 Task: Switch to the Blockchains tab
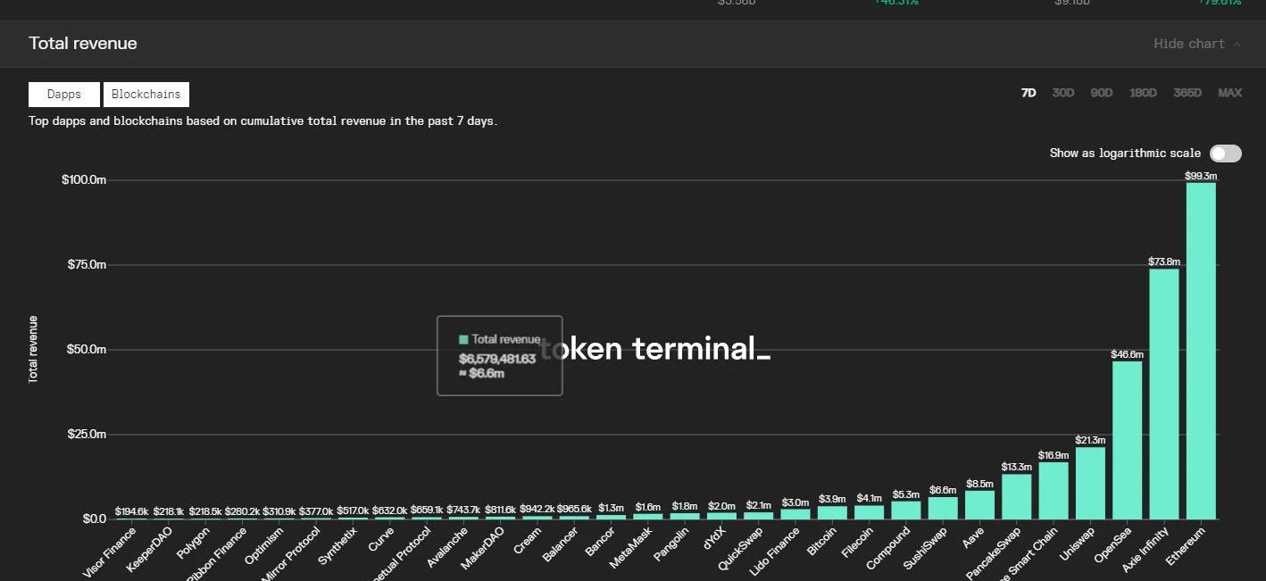click(146, 95)
